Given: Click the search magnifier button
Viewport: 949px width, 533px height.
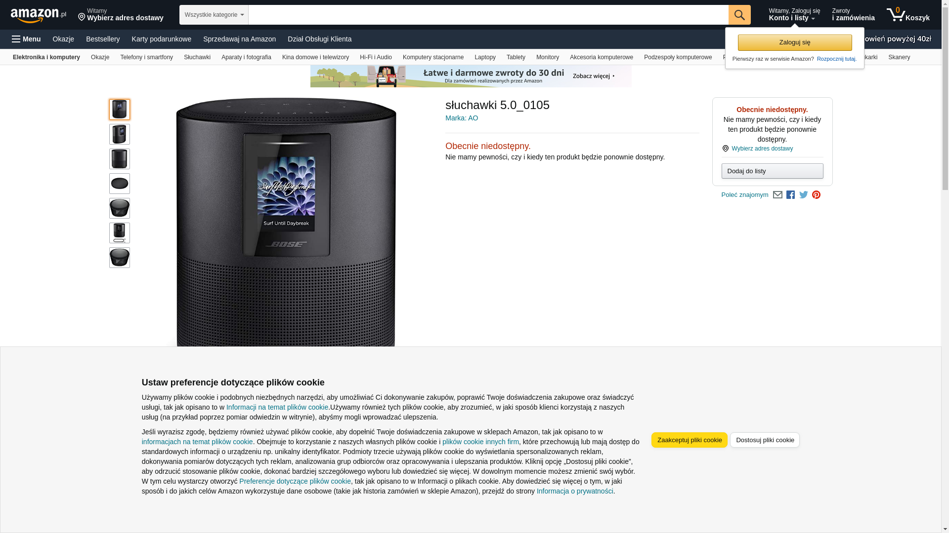Looking at the screenshot, I should 739,15.
